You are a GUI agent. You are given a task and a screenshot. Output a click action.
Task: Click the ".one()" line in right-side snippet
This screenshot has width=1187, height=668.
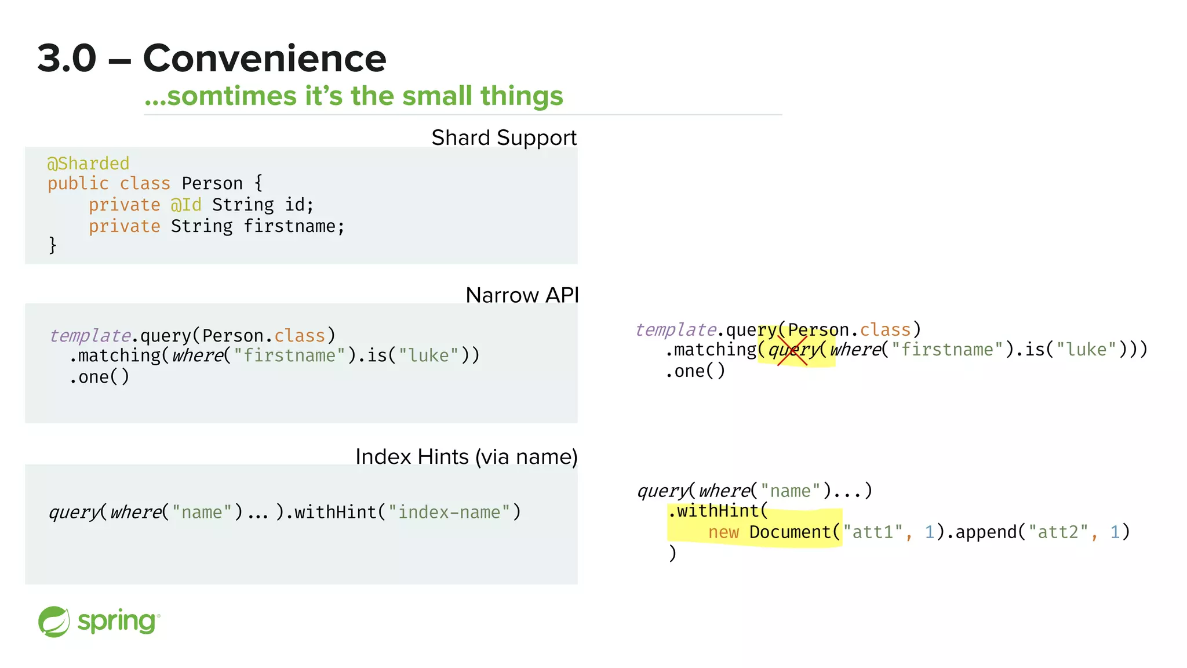(696, 371)
